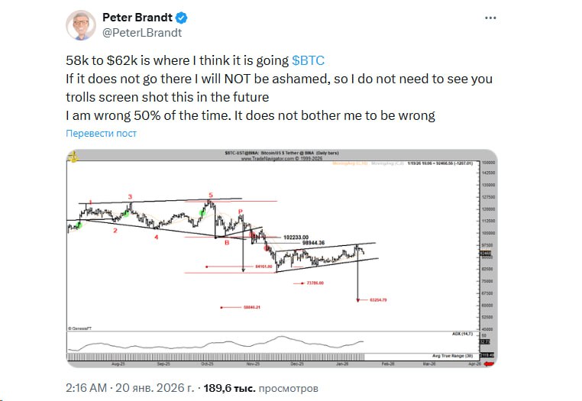Open the attached BTC chart image

click(x=282, y=258)
